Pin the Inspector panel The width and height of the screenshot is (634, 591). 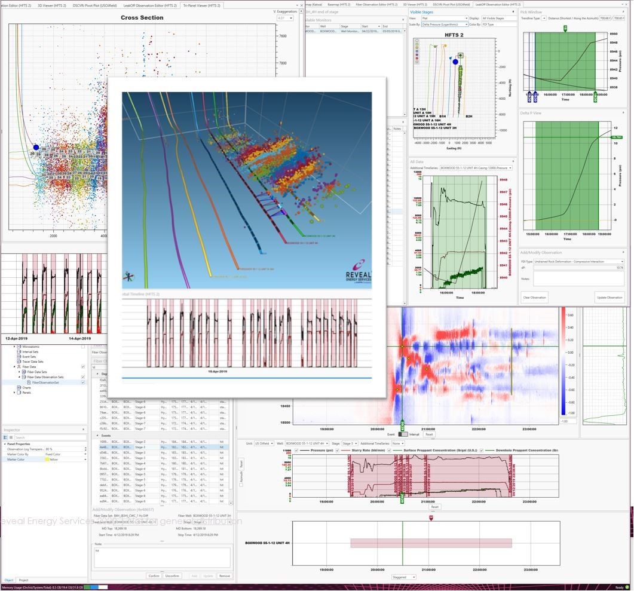pos(84,430)
